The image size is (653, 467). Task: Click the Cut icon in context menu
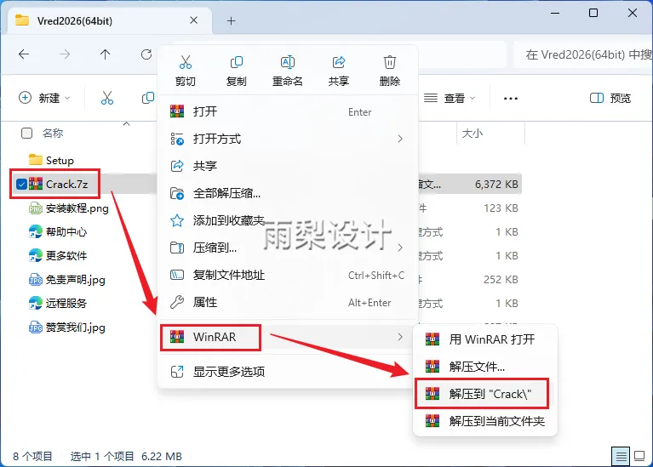(x=186, y=62)
